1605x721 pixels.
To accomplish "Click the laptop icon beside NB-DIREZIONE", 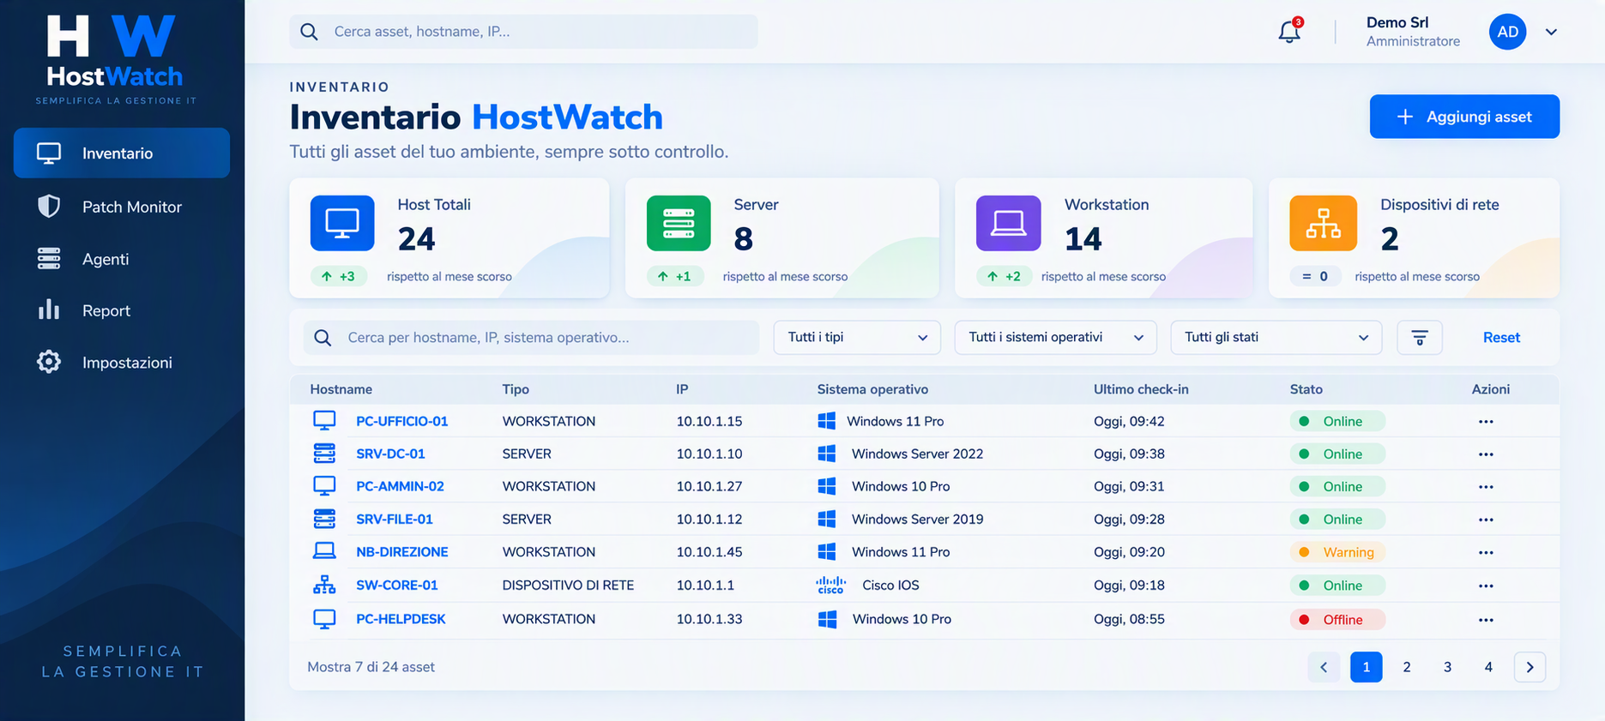I will coord(324,551).
